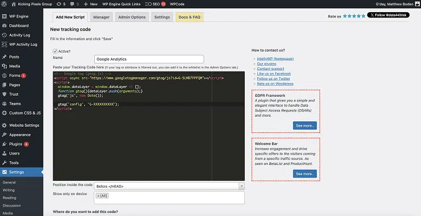Open the WP Activity Log eye icon
Image resolution: width=421 pixels, height=216 pixels.
click(4, 45)
